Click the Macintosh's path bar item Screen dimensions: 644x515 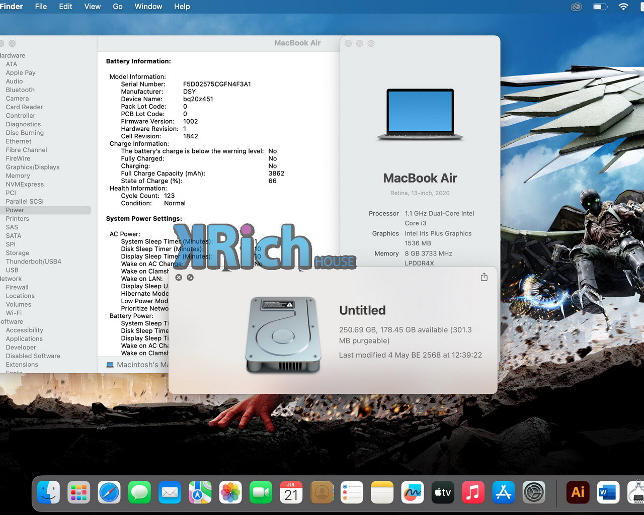137,365
